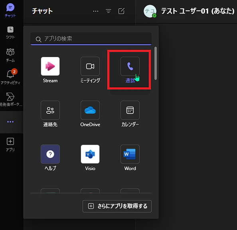This screenshot has height=230, width=237.
Task: Click Get more apps (さらにアプリを取得する) button
Action: click(x=117, y=206)
